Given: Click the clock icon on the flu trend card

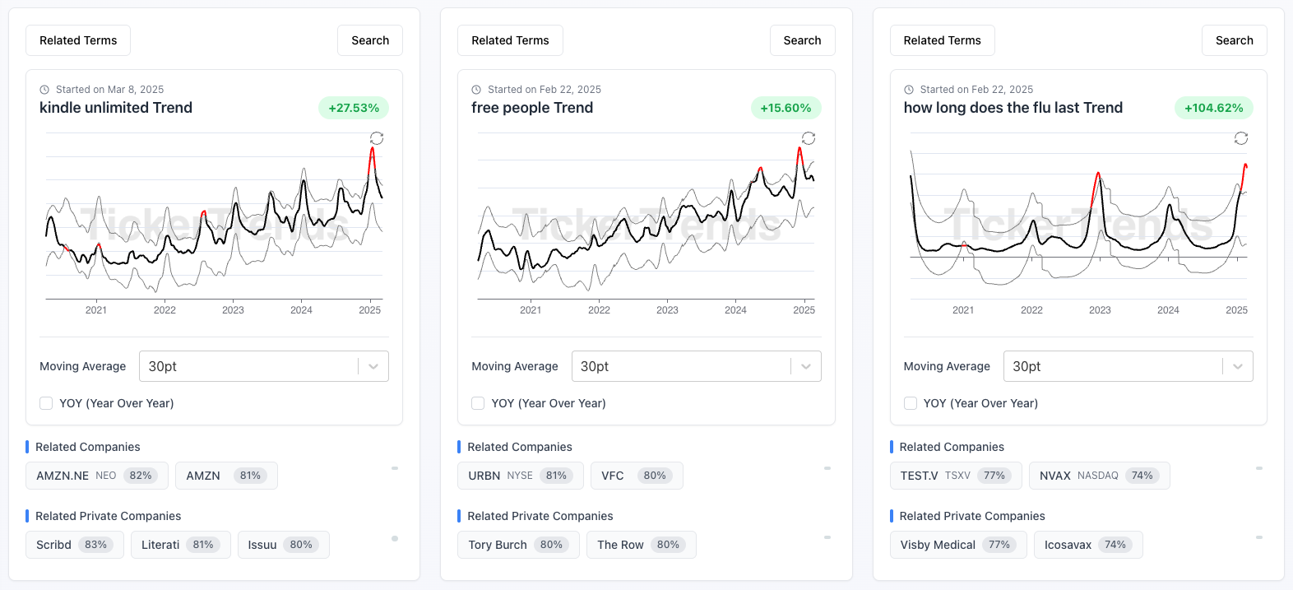Looking at the screenshot, I should click(x=908, y=89).
